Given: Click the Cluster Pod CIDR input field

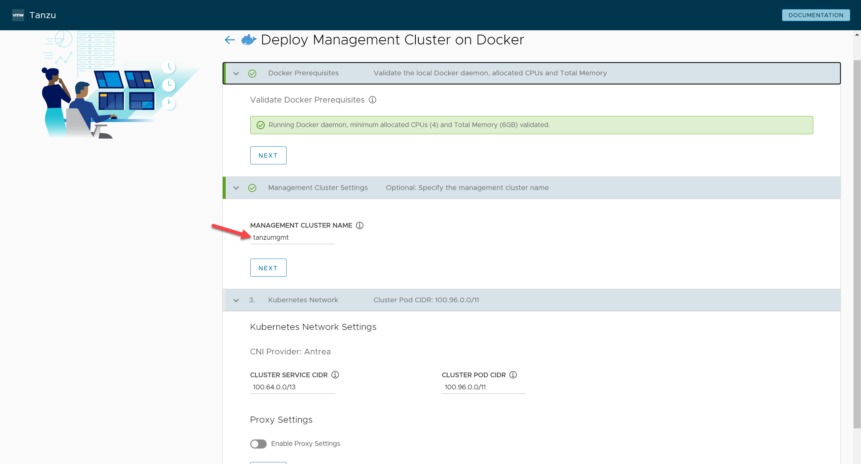Looking at the screenshot, I should coord(484,387).
